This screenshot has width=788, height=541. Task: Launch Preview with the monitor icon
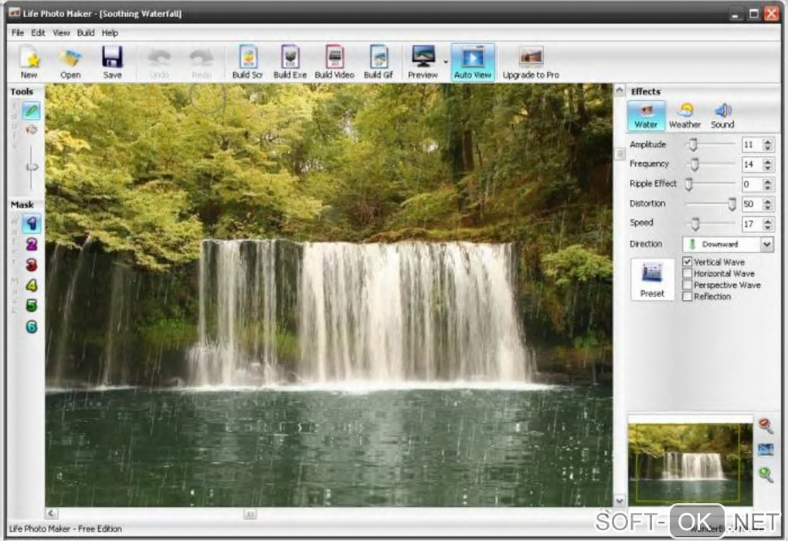423,62
